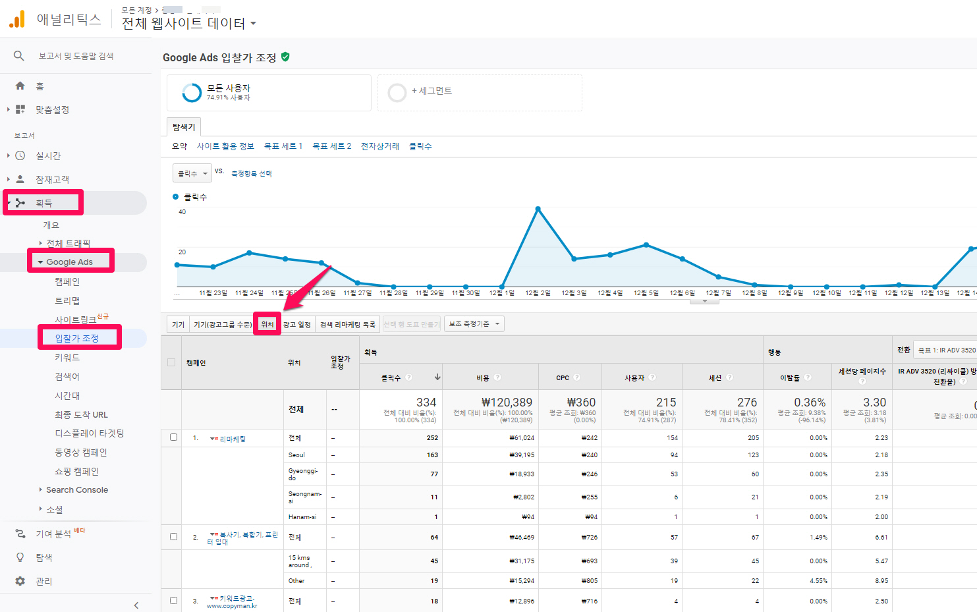Click the 탐색 lightbulb icon
Screen dimensions: 977x612
click(x=20, y=557)
